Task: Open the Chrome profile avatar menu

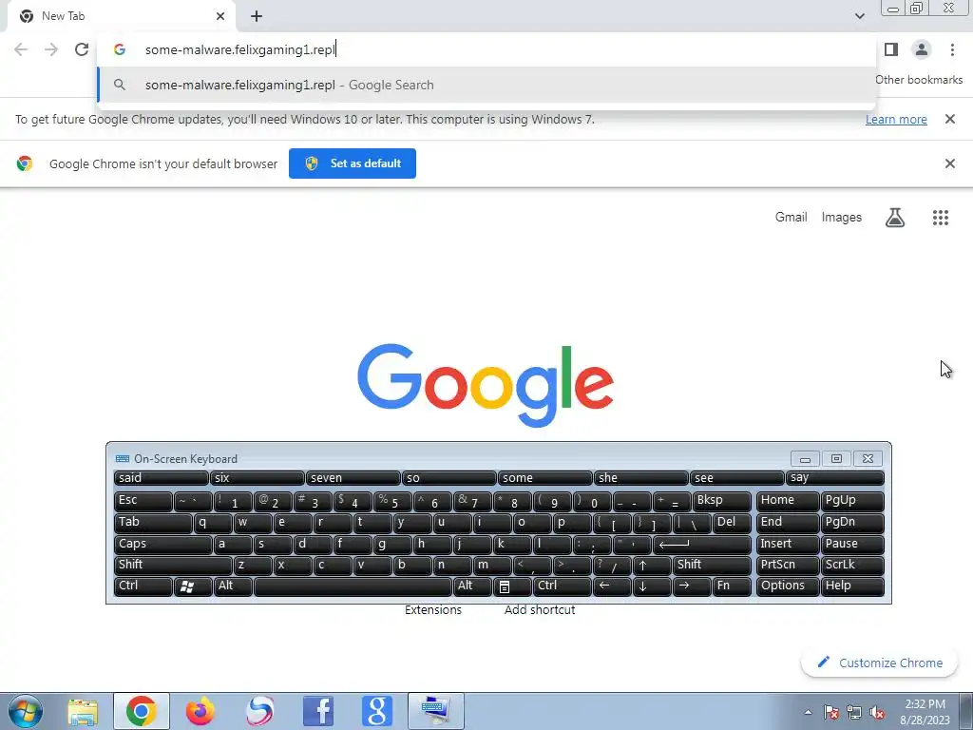Action: [x=922, y=49]
